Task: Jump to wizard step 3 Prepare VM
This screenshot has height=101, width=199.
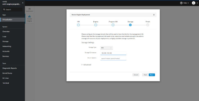Action: (x=113, y=25)
